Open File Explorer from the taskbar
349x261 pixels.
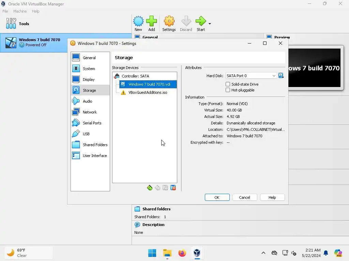tap(167, 253)
